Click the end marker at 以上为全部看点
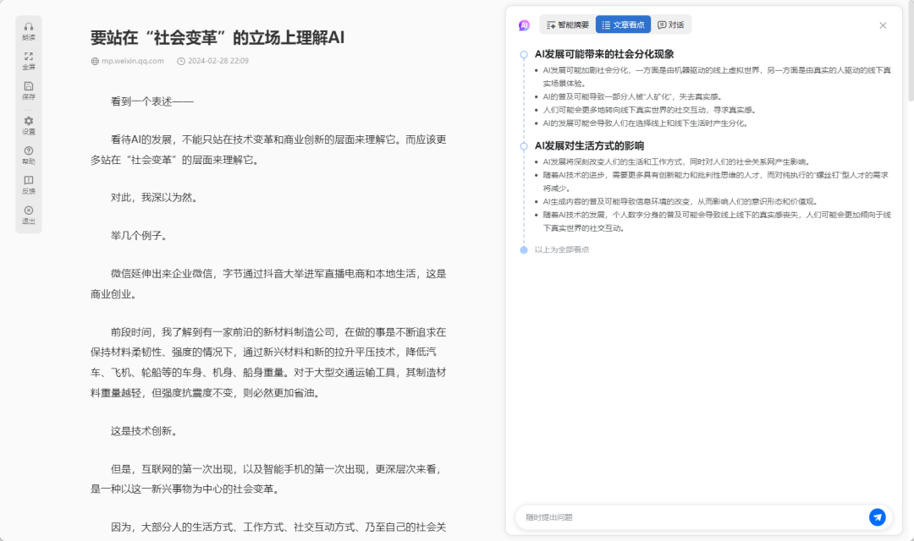 [524, 249]
